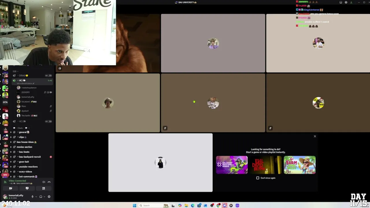Deafen with the headphones icon
Image resolution: width=370 pixels, height=208 pixels.
click(x=41, y=197)
